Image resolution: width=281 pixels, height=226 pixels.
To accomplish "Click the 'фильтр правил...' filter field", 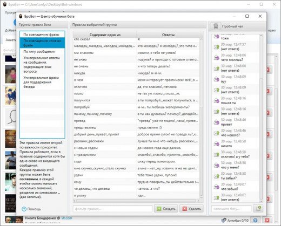I will click(112, 209).
